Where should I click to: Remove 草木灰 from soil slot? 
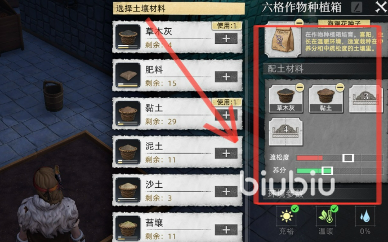(x=300, y=87)
